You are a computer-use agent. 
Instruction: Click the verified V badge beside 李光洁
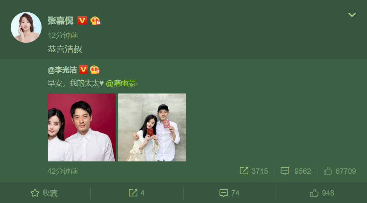[84, 70]
